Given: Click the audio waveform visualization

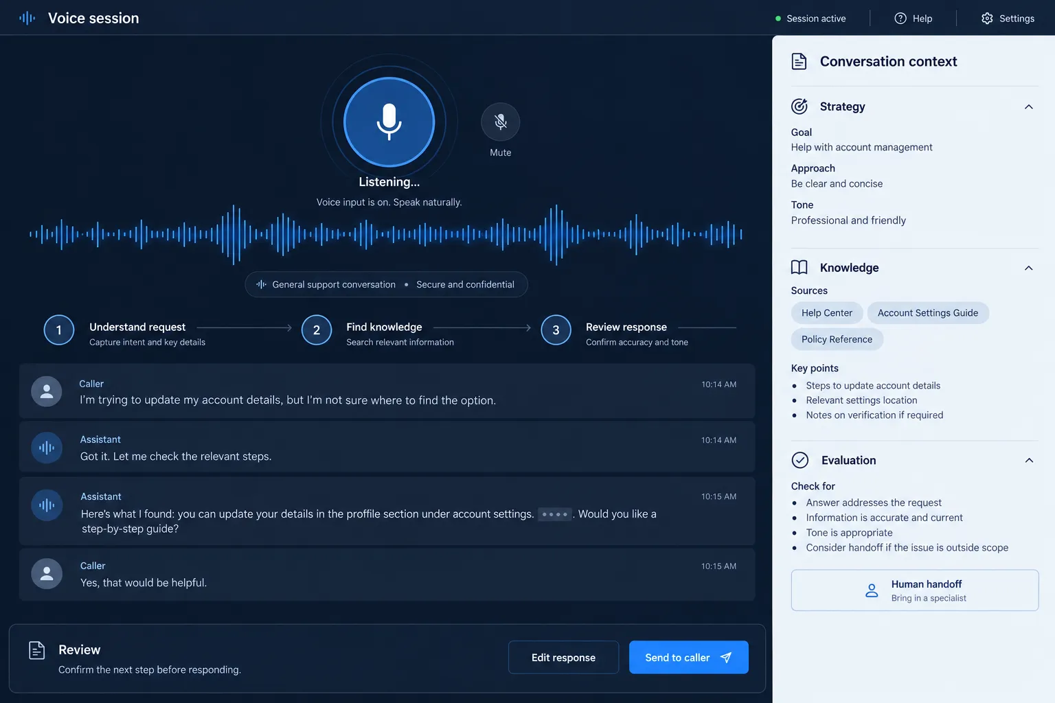Looking at the screenshot, I should [386, 234].
